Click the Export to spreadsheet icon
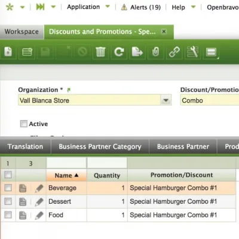The width and height of the screenshot is (239, 239). 137,52
